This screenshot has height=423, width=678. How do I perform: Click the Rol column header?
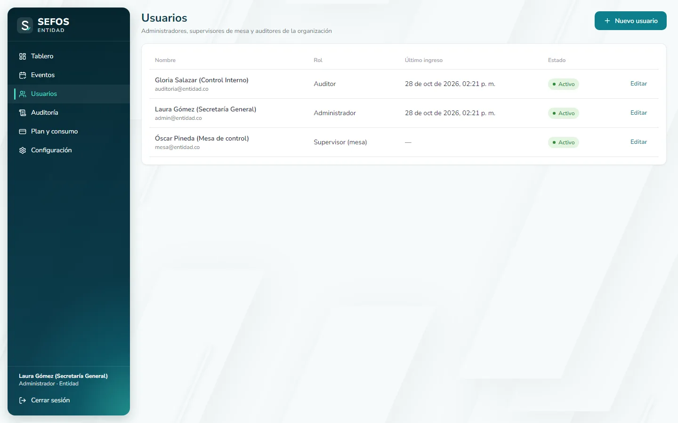[x=318, y=60]
